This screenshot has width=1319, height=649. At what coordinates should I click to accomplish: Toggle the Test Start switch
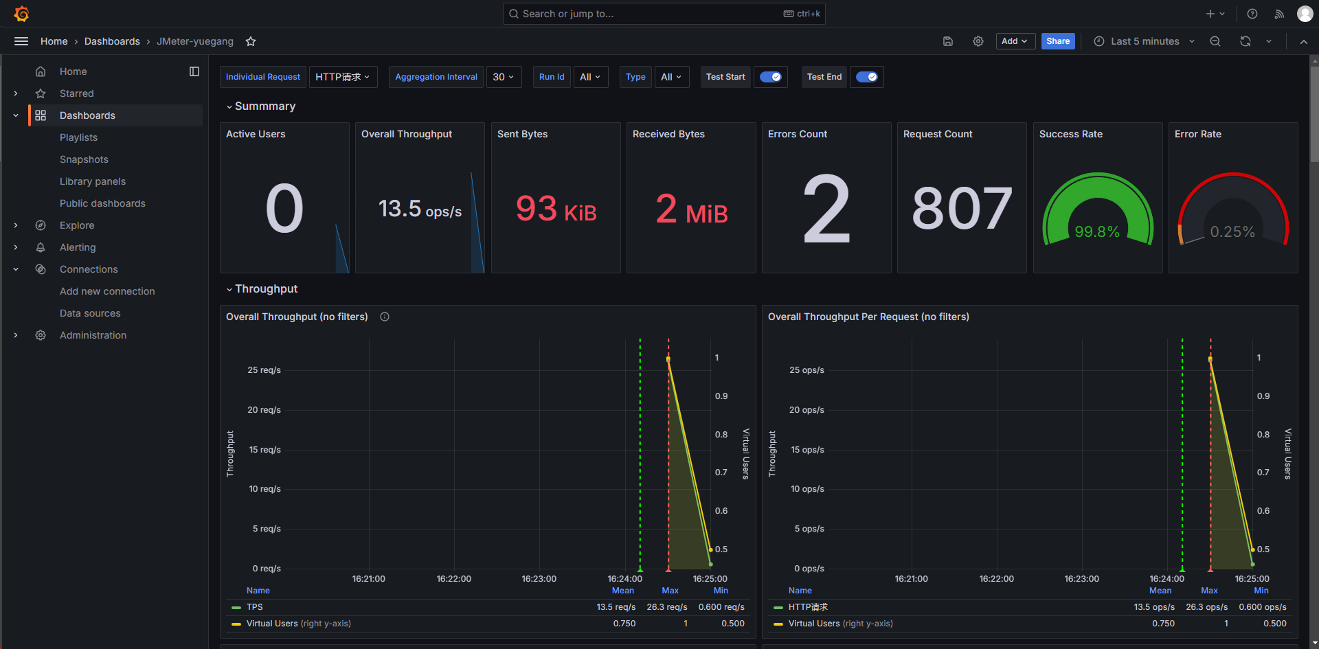click(771, 77)
